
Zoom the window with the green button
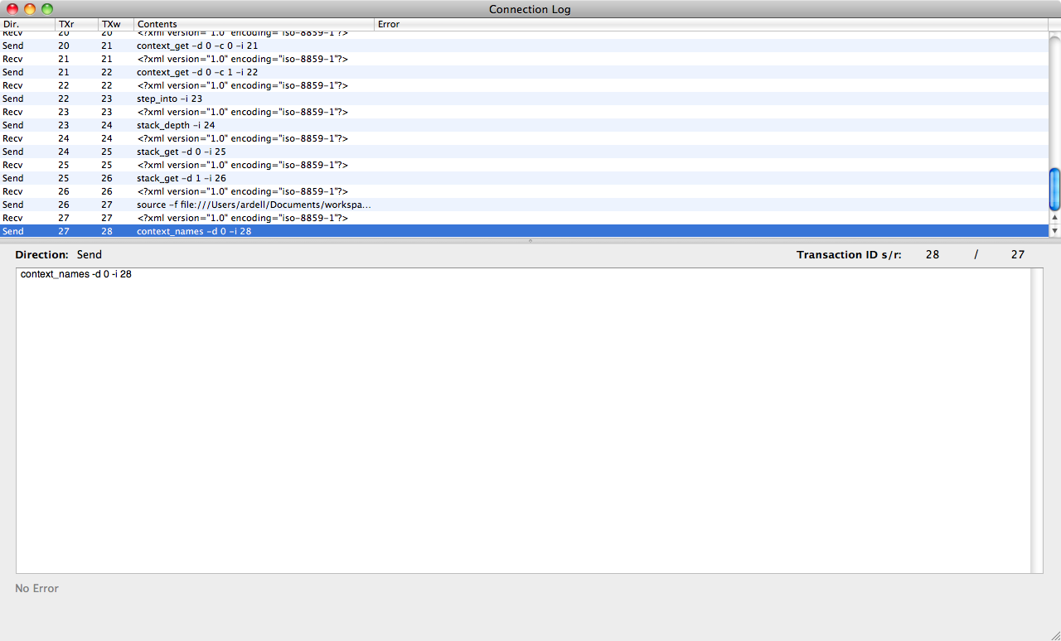[x=47, y=9]
